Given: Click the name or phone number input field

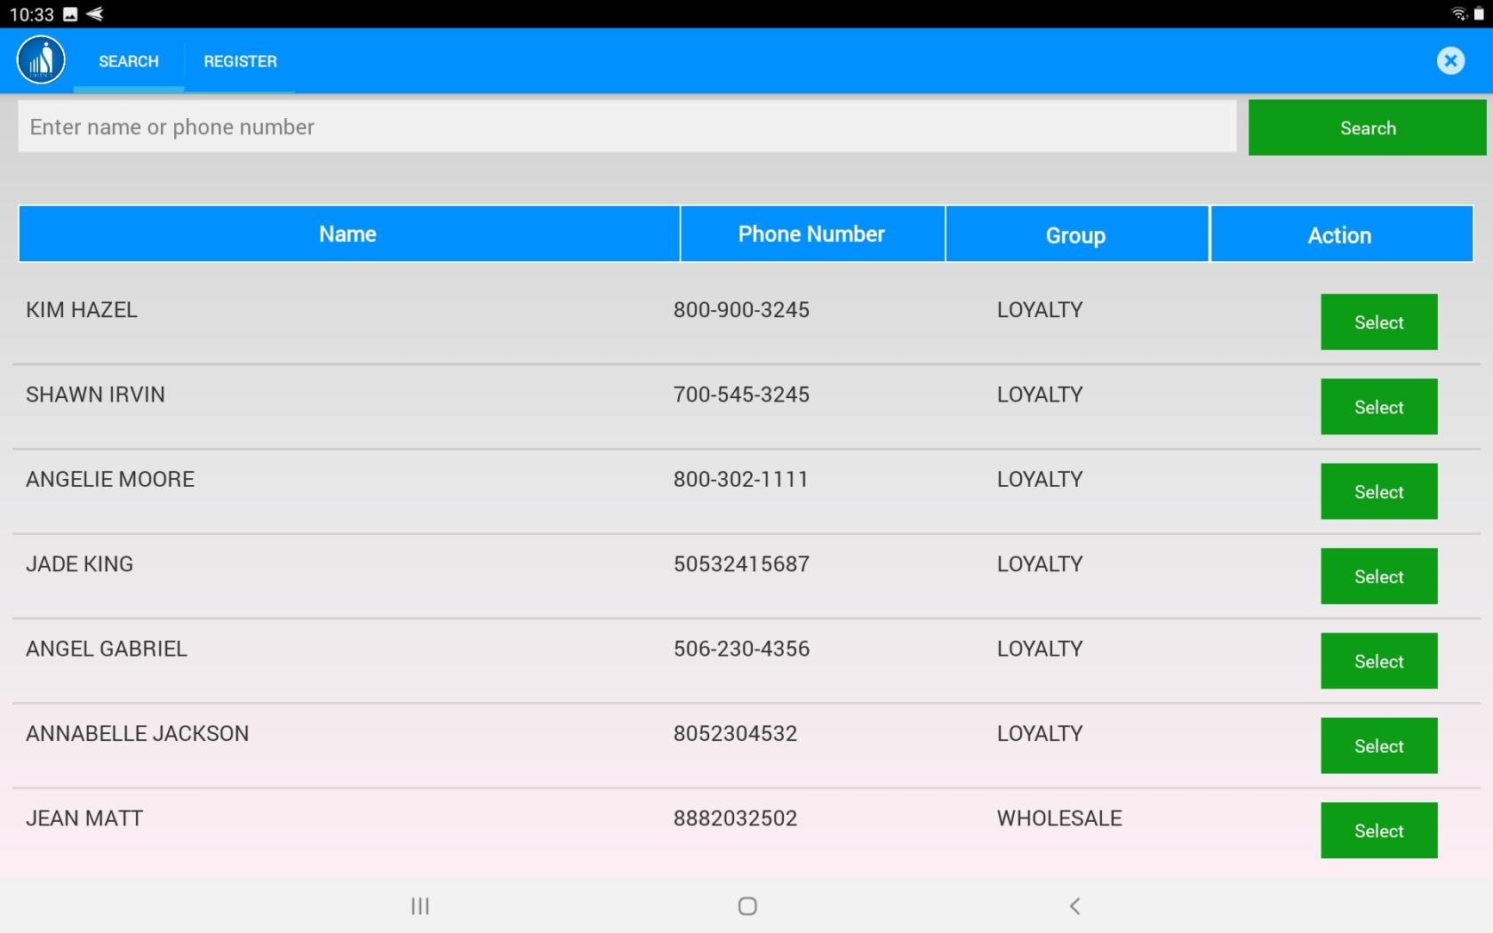Looking at the screenshot, I should 626,126.
